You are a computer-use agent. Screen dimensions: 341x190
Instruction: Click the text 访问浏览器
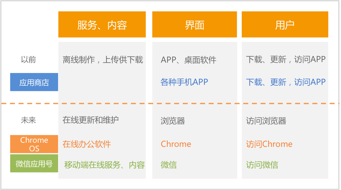(x=266, y=121)
